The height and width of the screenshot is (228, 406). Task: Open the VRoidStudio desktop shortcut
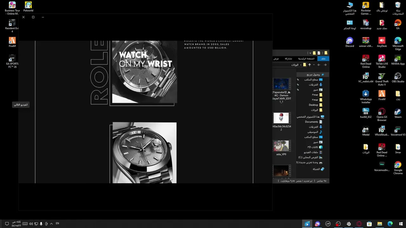pos(382,130)
